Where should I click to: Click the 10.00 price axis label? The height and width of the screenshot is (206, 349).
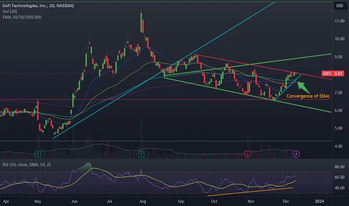click(x=340, y=39)
